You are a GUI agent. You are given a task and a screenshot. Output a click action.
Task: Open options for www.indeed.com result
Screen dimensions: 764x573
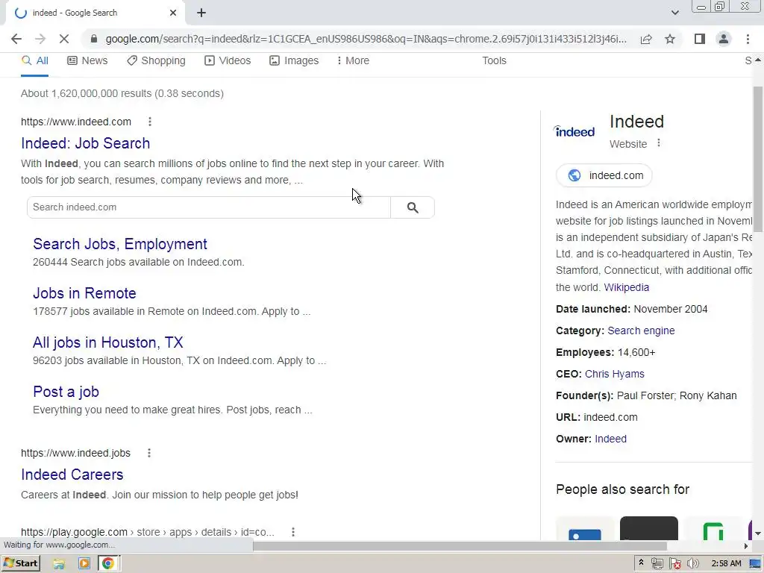149,122
